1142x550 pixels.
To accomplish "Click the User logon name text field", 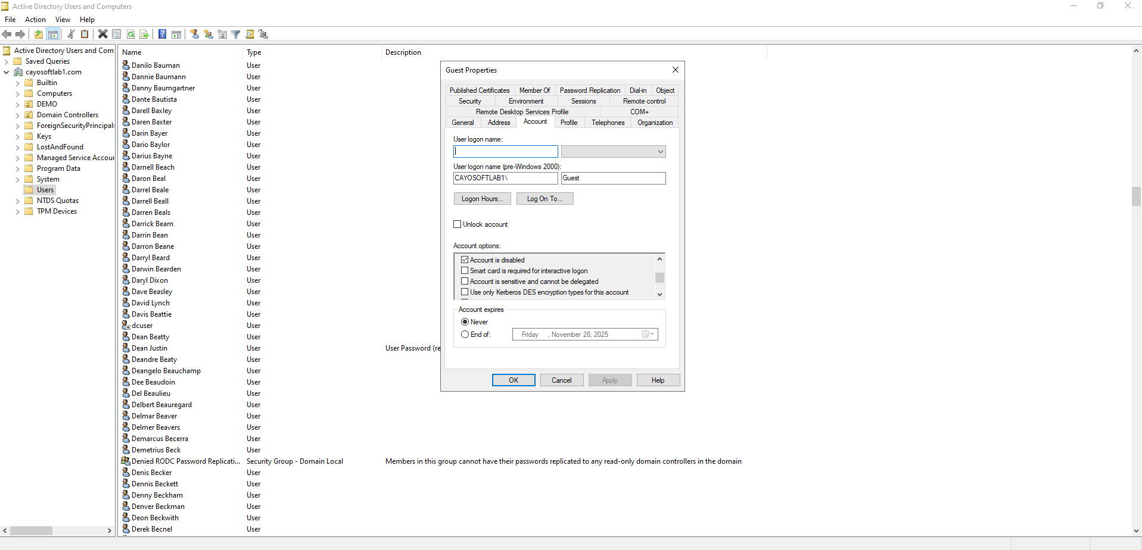I will [x=505, y=152].
